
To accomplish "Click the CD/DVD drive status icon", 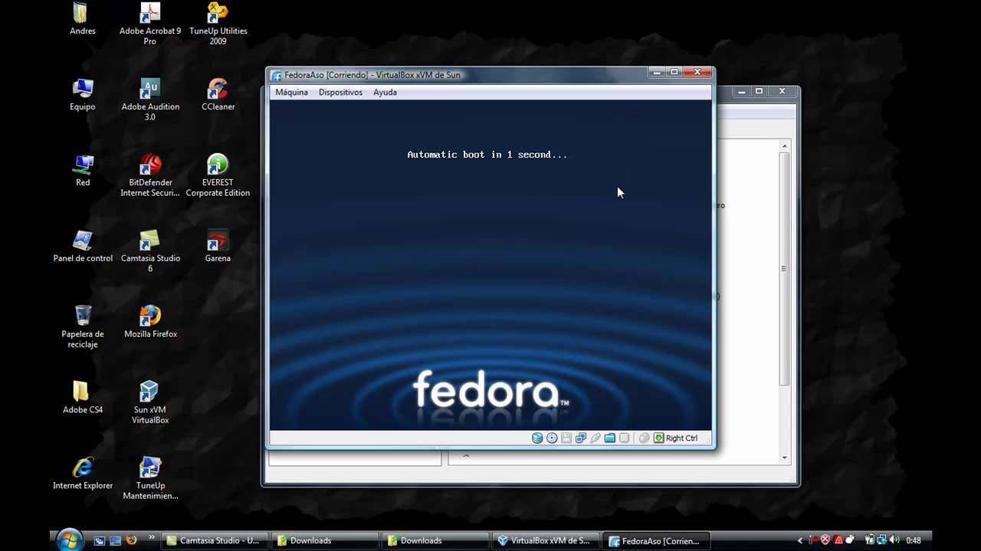I will pyautogui.click(x=552, y=438).
